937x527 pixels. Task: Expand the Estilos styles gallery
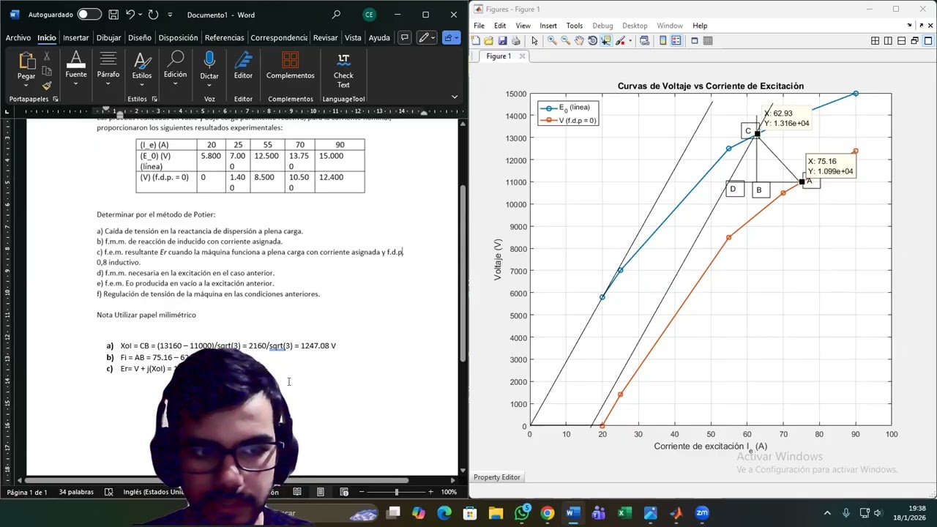[x=142, y=69]
